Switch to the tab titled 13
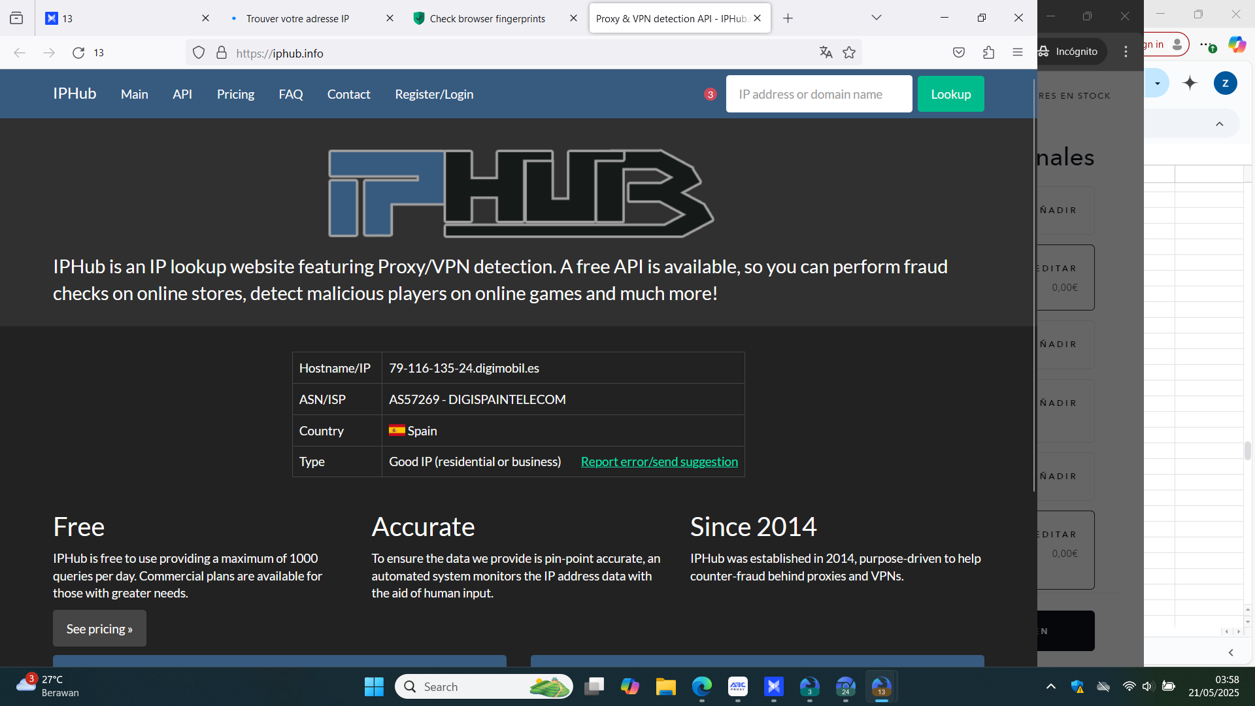1255x706 pixels. click(127, 18)
